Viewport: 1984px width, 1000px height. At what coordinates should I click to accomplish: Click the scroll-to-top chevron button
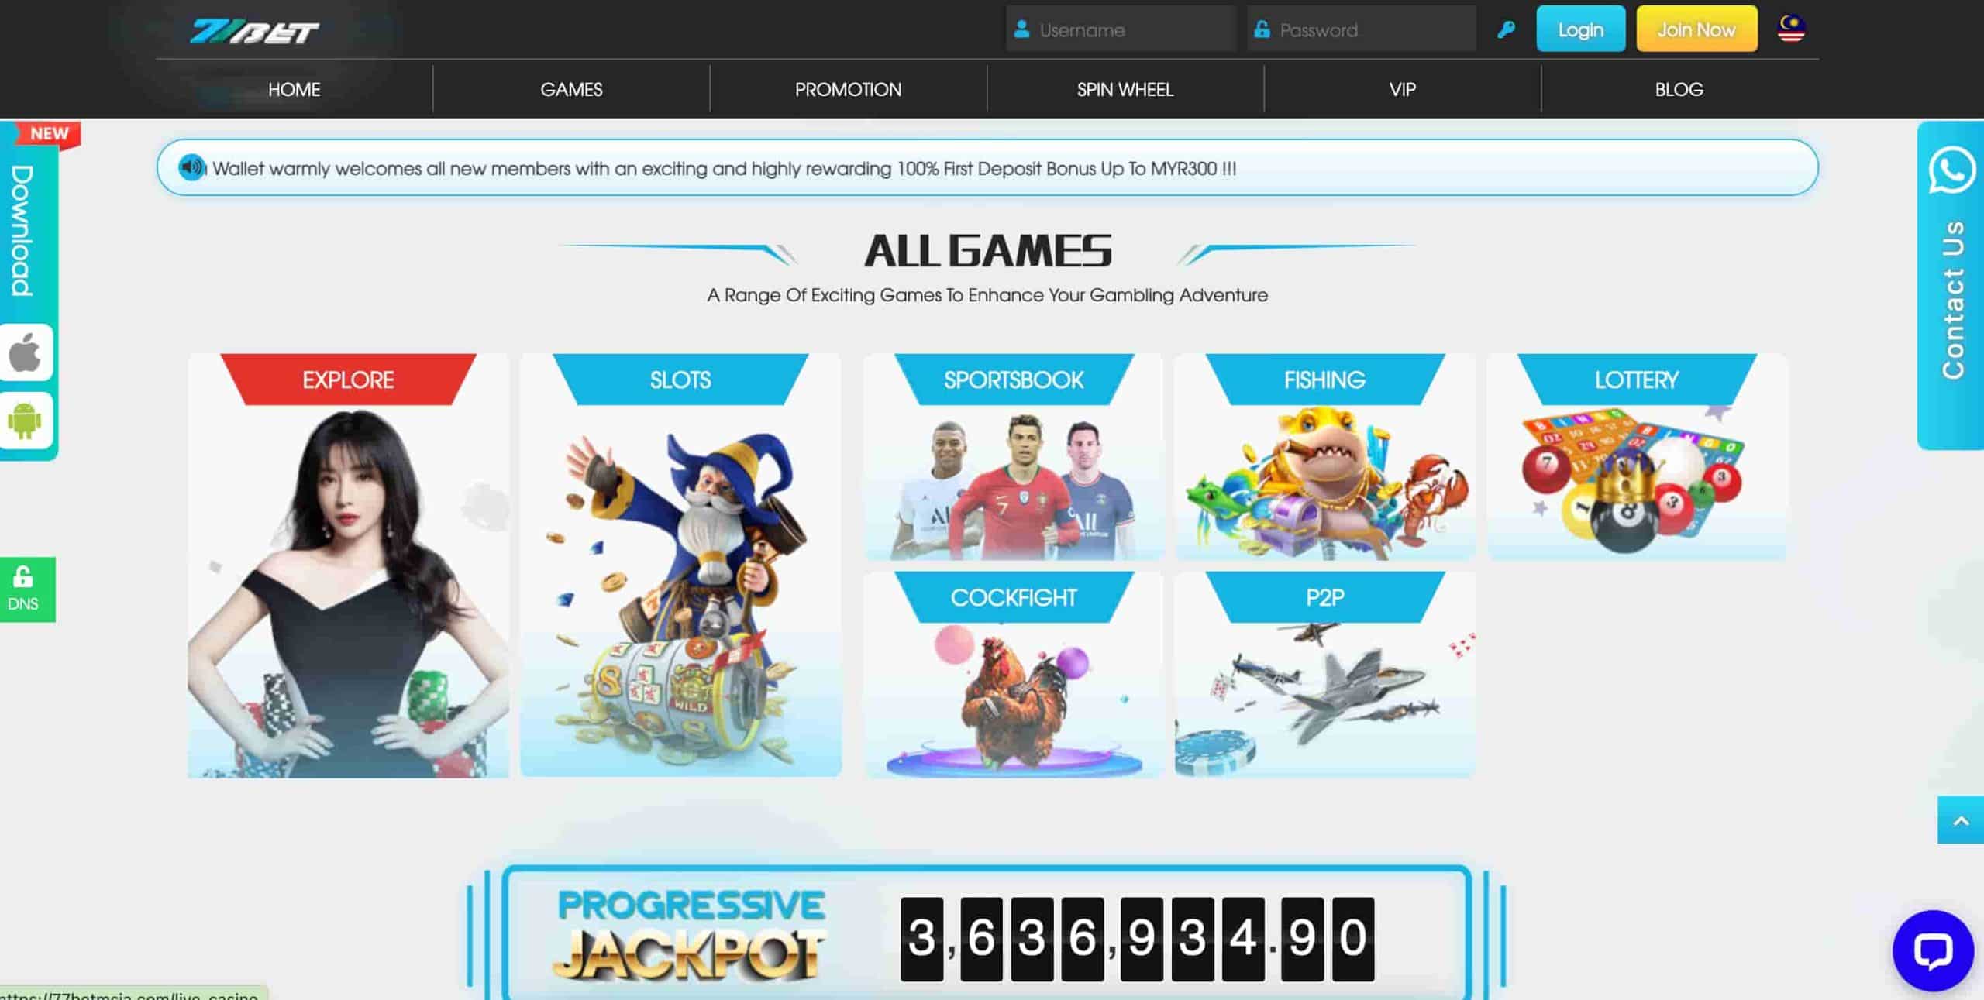1961,820
